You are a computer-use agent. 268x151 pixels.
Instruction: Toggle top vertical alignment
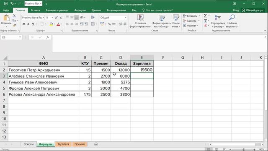coord(67,17)
